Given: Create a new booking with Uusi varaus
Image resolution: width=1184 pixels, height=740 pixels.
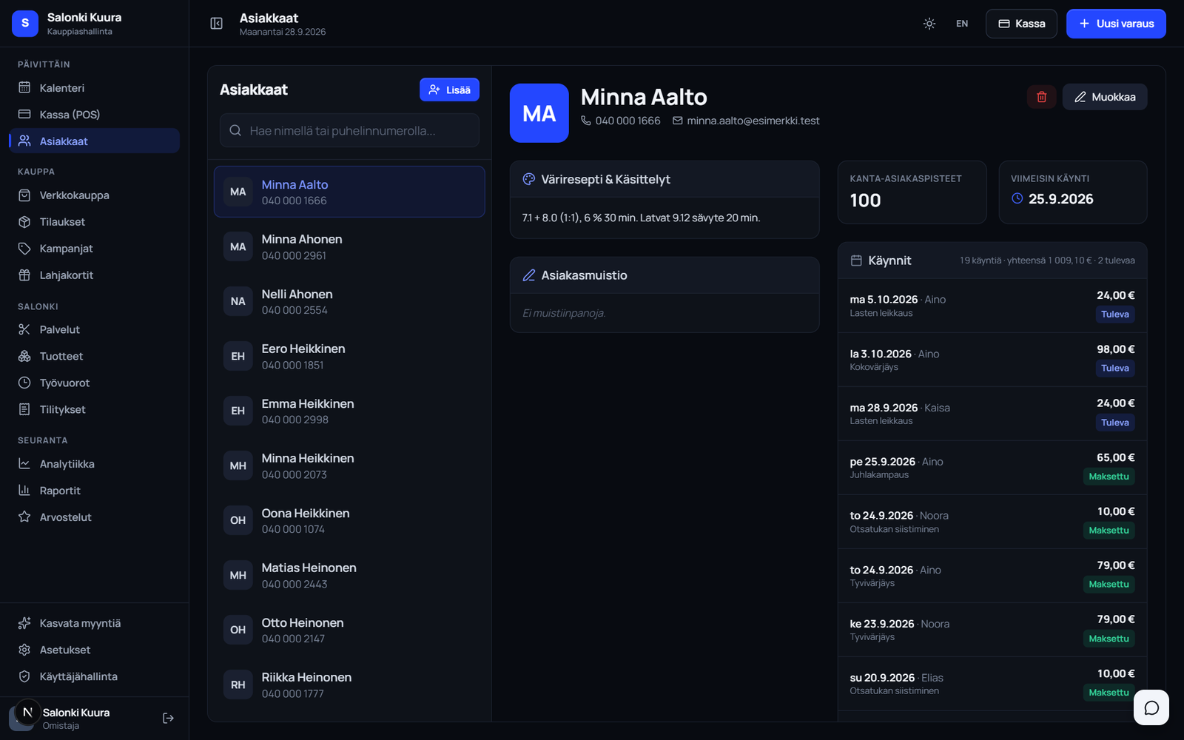Looking at the screenshot, I should pos(1116,24).
